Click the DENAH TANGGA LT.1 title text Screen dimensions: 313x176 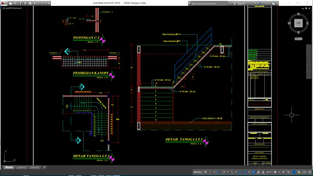point(91,156)
